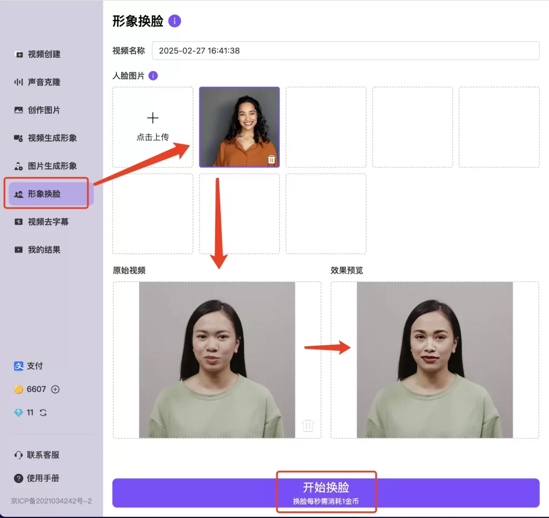Open the 使用手册 user manual
Viewport: 549px width, 518px height.
(43, 478)
